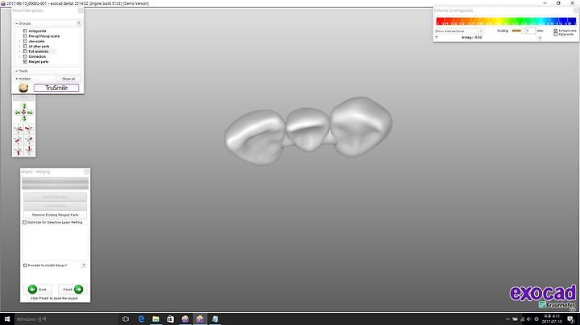Viewport: 580px width, 325px height.
Task: Toggle the Pre-op/Waxup scans checkbox
Action: point(25,36)
